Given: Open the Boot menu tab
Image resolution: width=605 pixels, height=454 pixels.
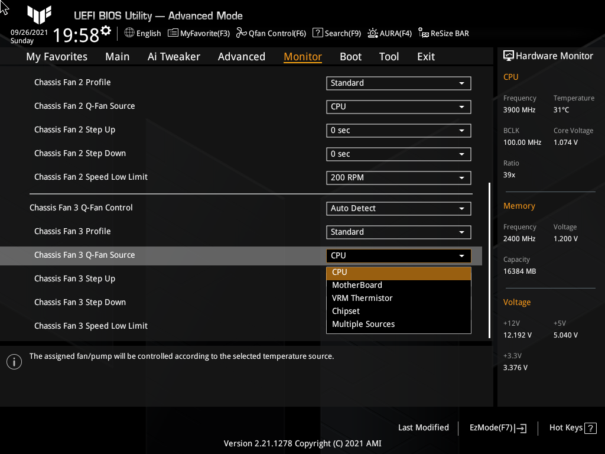Looking at the screenshot, I should pyautogui.click(x=350, y=56).
